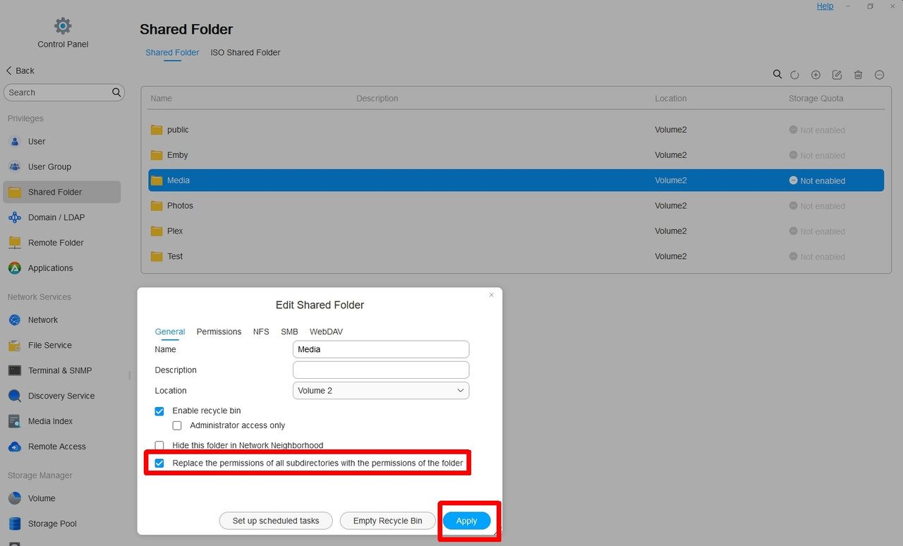Viewport: 903px width, 546px height.
Task: Click Empty Recycle Bin button
Action: [x=387, y=521]
